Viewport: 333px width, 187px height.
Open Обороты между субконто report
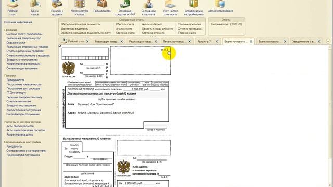tap(157, 29)
